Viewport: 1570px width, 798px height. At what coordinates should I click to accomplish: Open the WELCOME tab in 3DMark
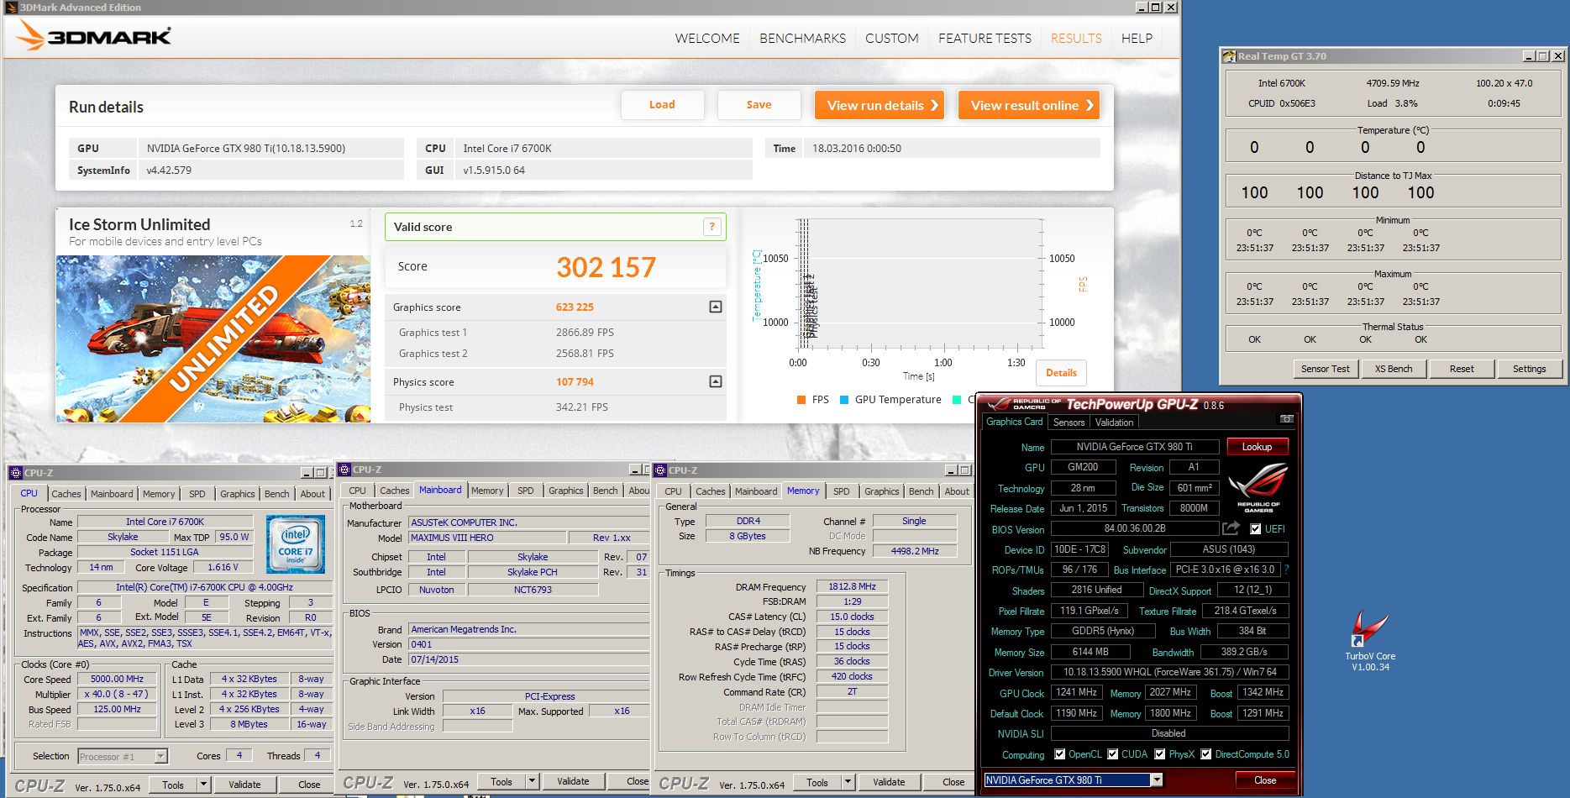[x=707, y=38]
